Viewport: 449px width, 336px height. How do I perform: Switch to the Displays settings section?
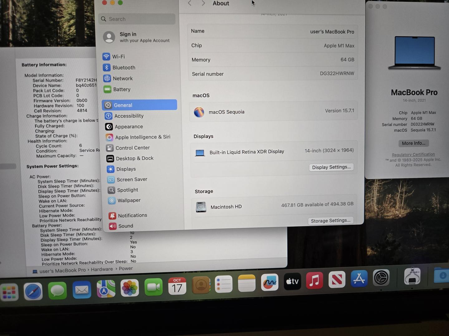point(126,169)
